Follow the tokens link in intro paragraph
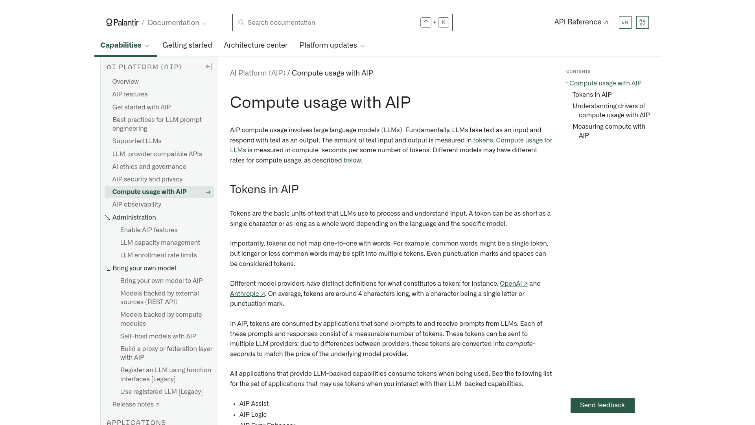 pos(483,140)
